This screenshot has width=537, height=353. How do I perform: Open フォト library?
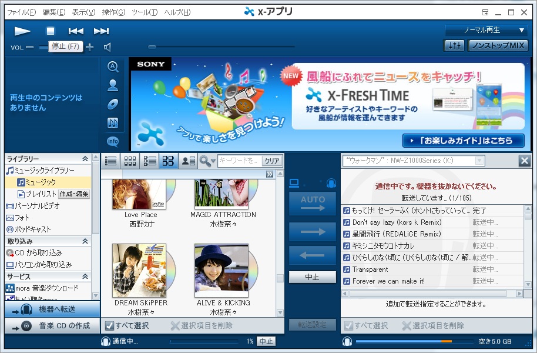point(18,218)
